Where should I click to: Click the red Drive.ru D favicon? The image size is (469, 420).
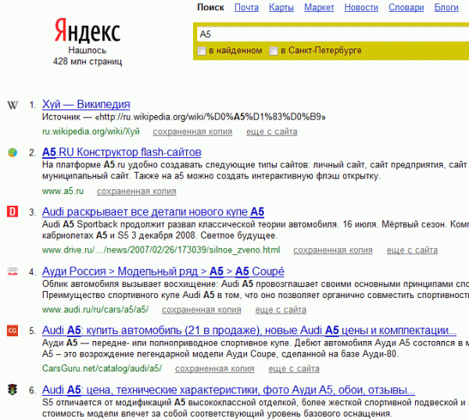(13, 212)
